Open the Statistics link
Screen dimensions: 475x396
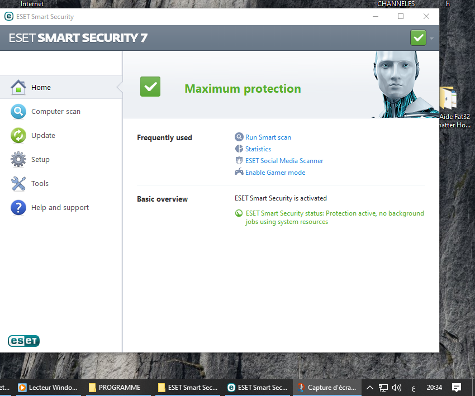[x=258, y=149]
